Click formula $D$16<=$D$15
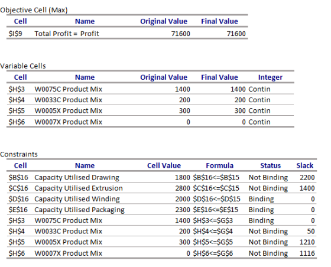 click(x=216, y=199)
